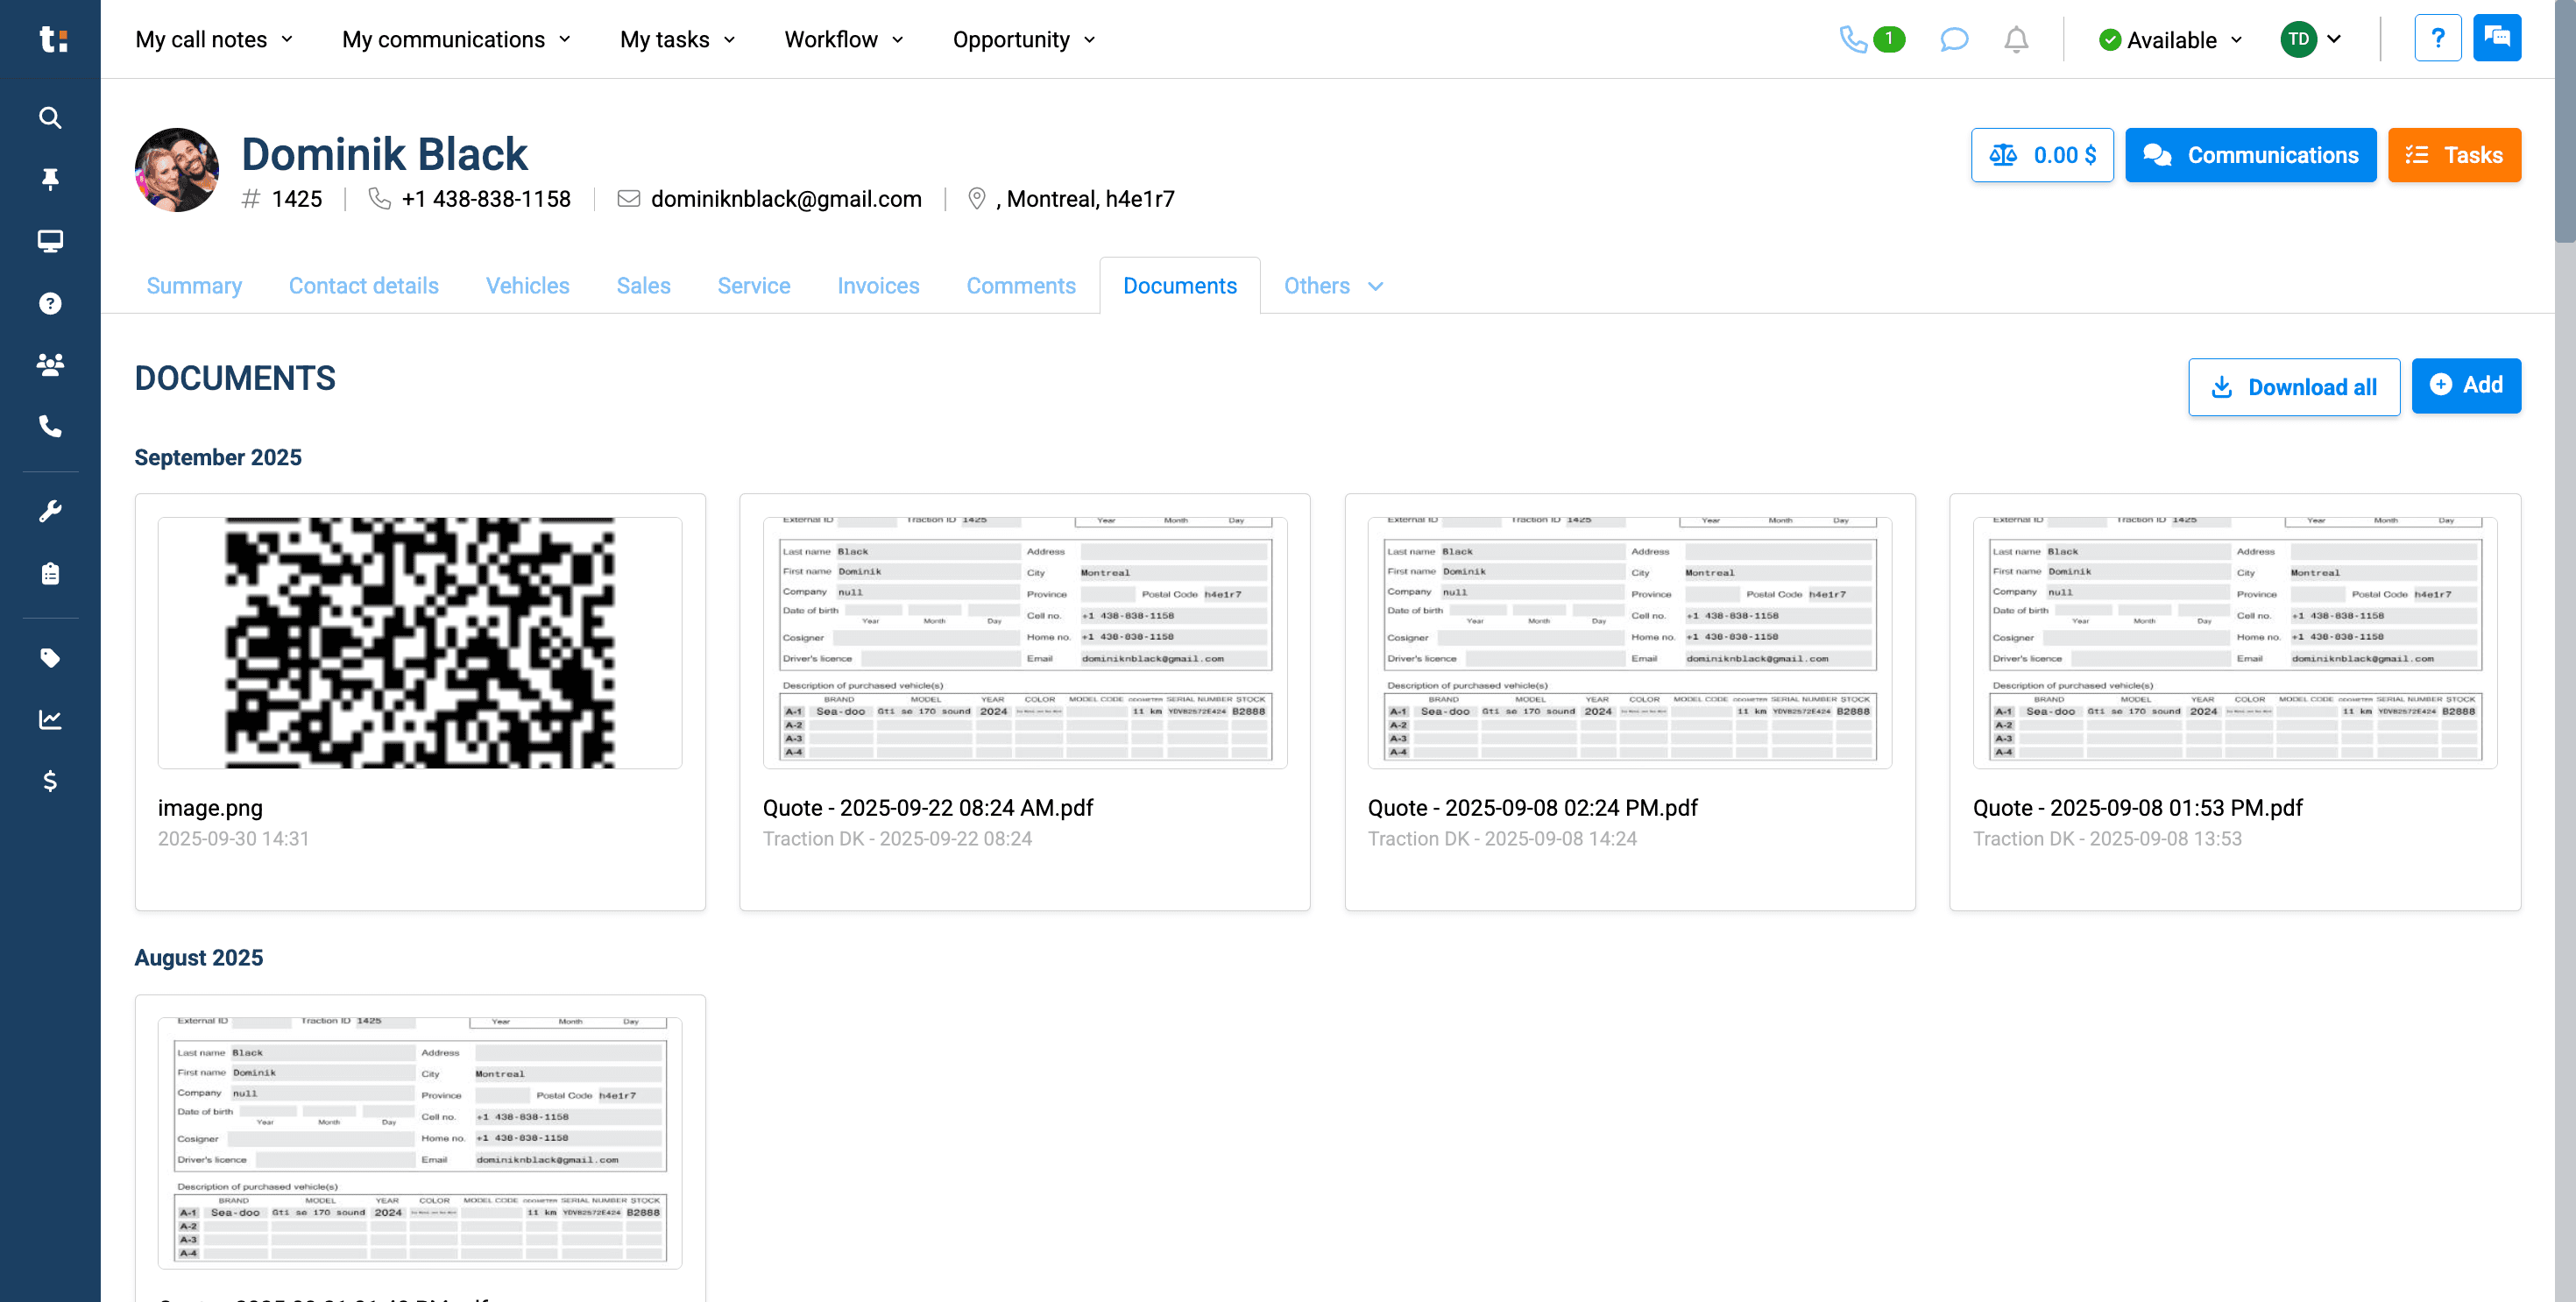Image resolution: width=2576 pixels, height=1302 pixels.
Task: Open the phone calls notification with badge 1
Action: coord(1872,39)
